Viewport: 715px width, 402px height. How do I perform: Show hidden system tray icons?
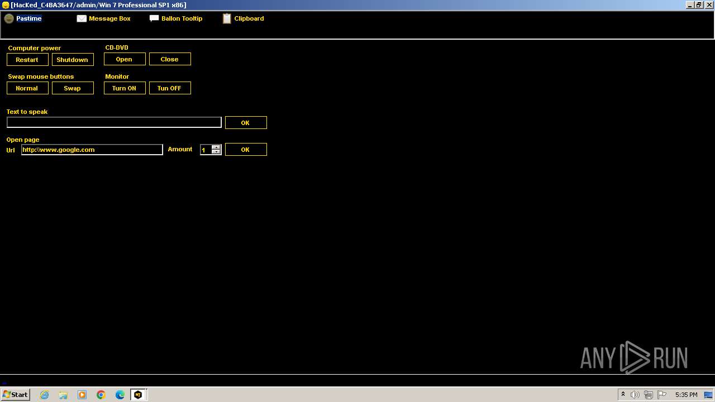pyautogui.click(x=623, y=395)
